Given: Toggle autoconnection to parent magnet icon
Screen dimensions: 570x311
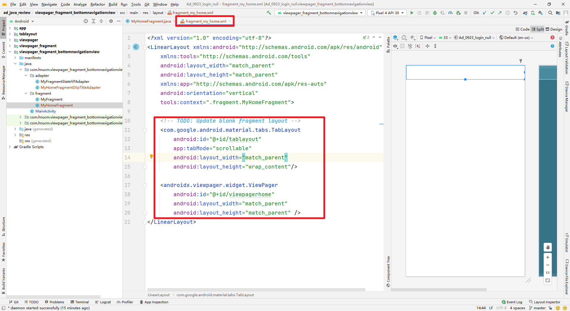Looking at the screenshot, I should point(410,46).
